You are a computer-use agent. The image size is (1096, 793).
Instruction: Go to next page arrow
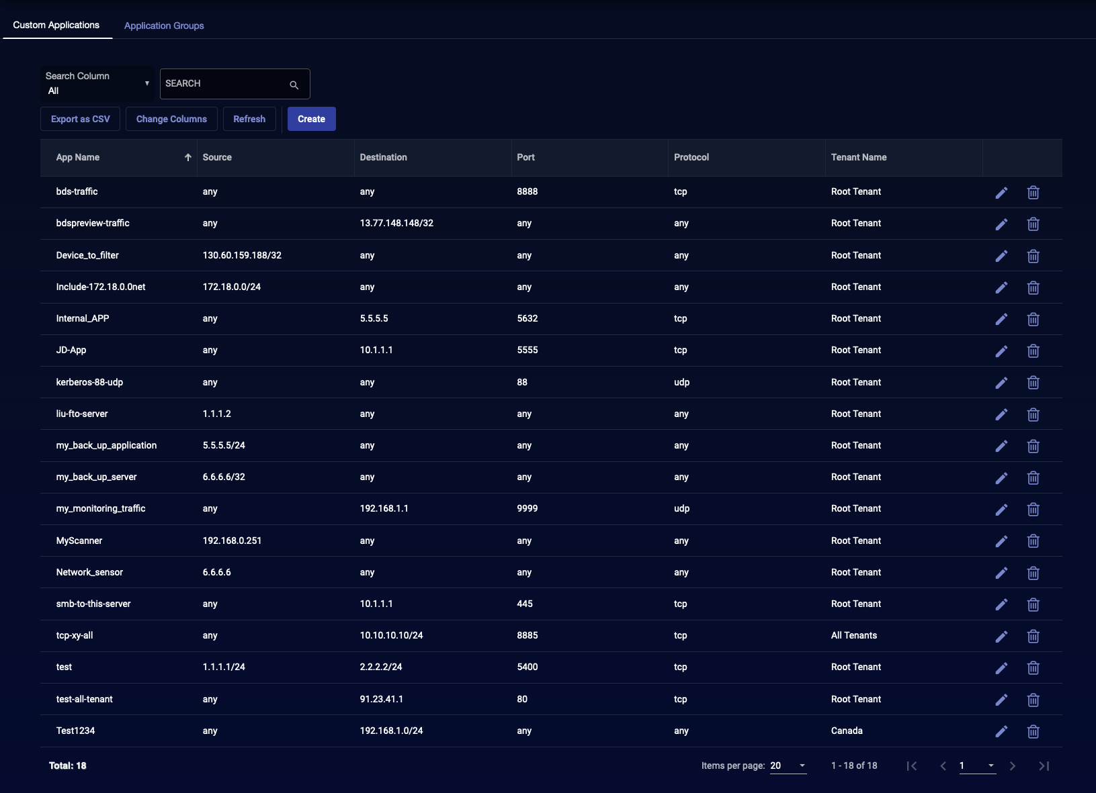tap(1012, 766)
